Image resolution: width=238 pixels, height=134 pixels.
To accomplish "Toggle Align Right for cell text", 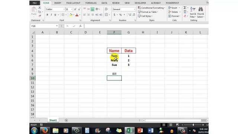I will [93, 15].
